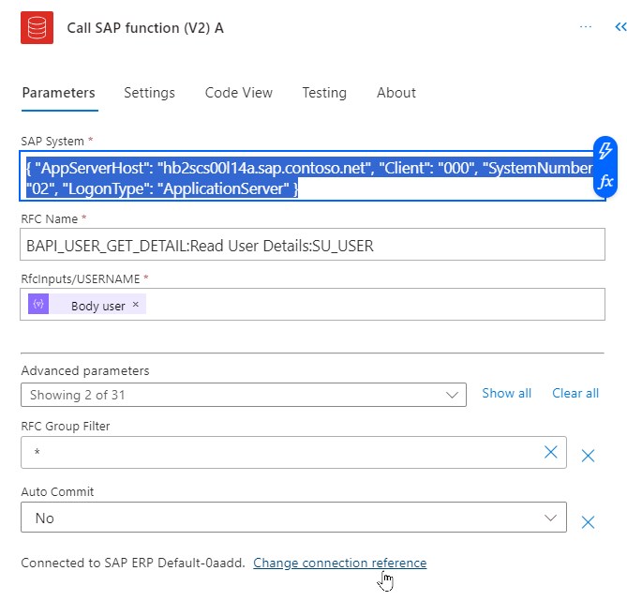Open the fx expression editor
Screen dimensions: 627x616
point(605,182)
